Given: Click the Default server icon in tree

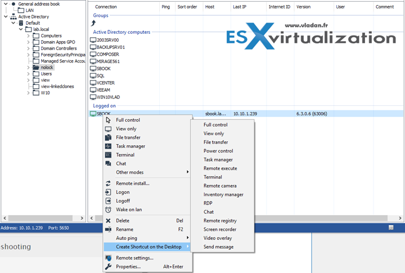Looking at the screenshot, I should click(x=21, y=23).
